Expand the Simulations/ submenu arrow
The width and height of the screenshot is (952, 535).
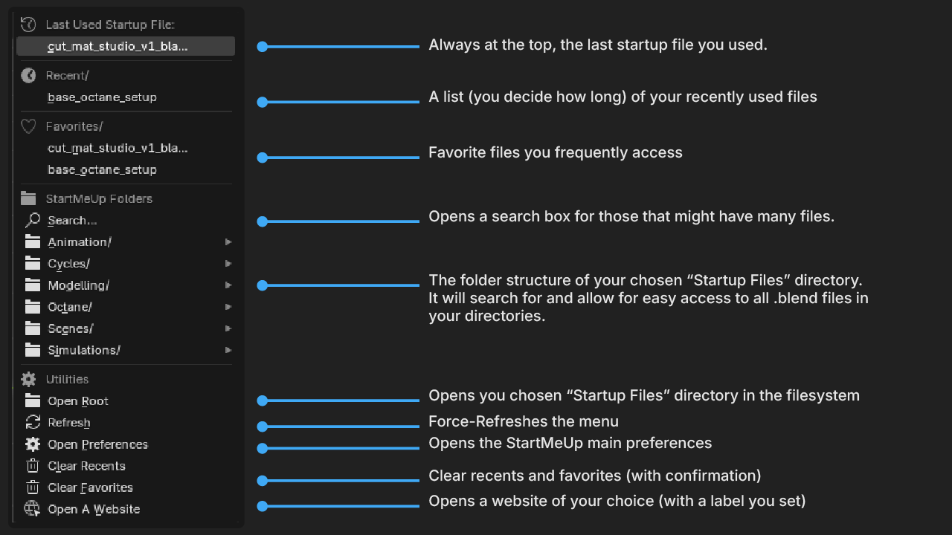228,350
